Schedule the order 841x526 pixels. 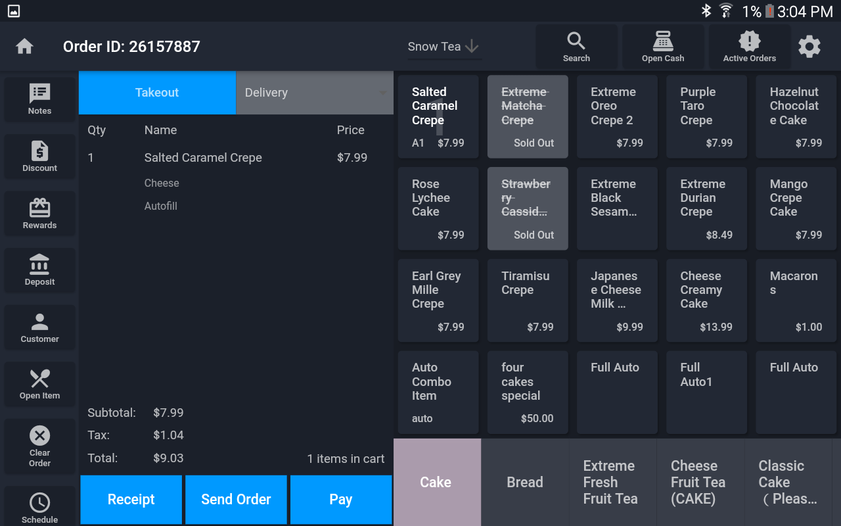coord(39,507)
